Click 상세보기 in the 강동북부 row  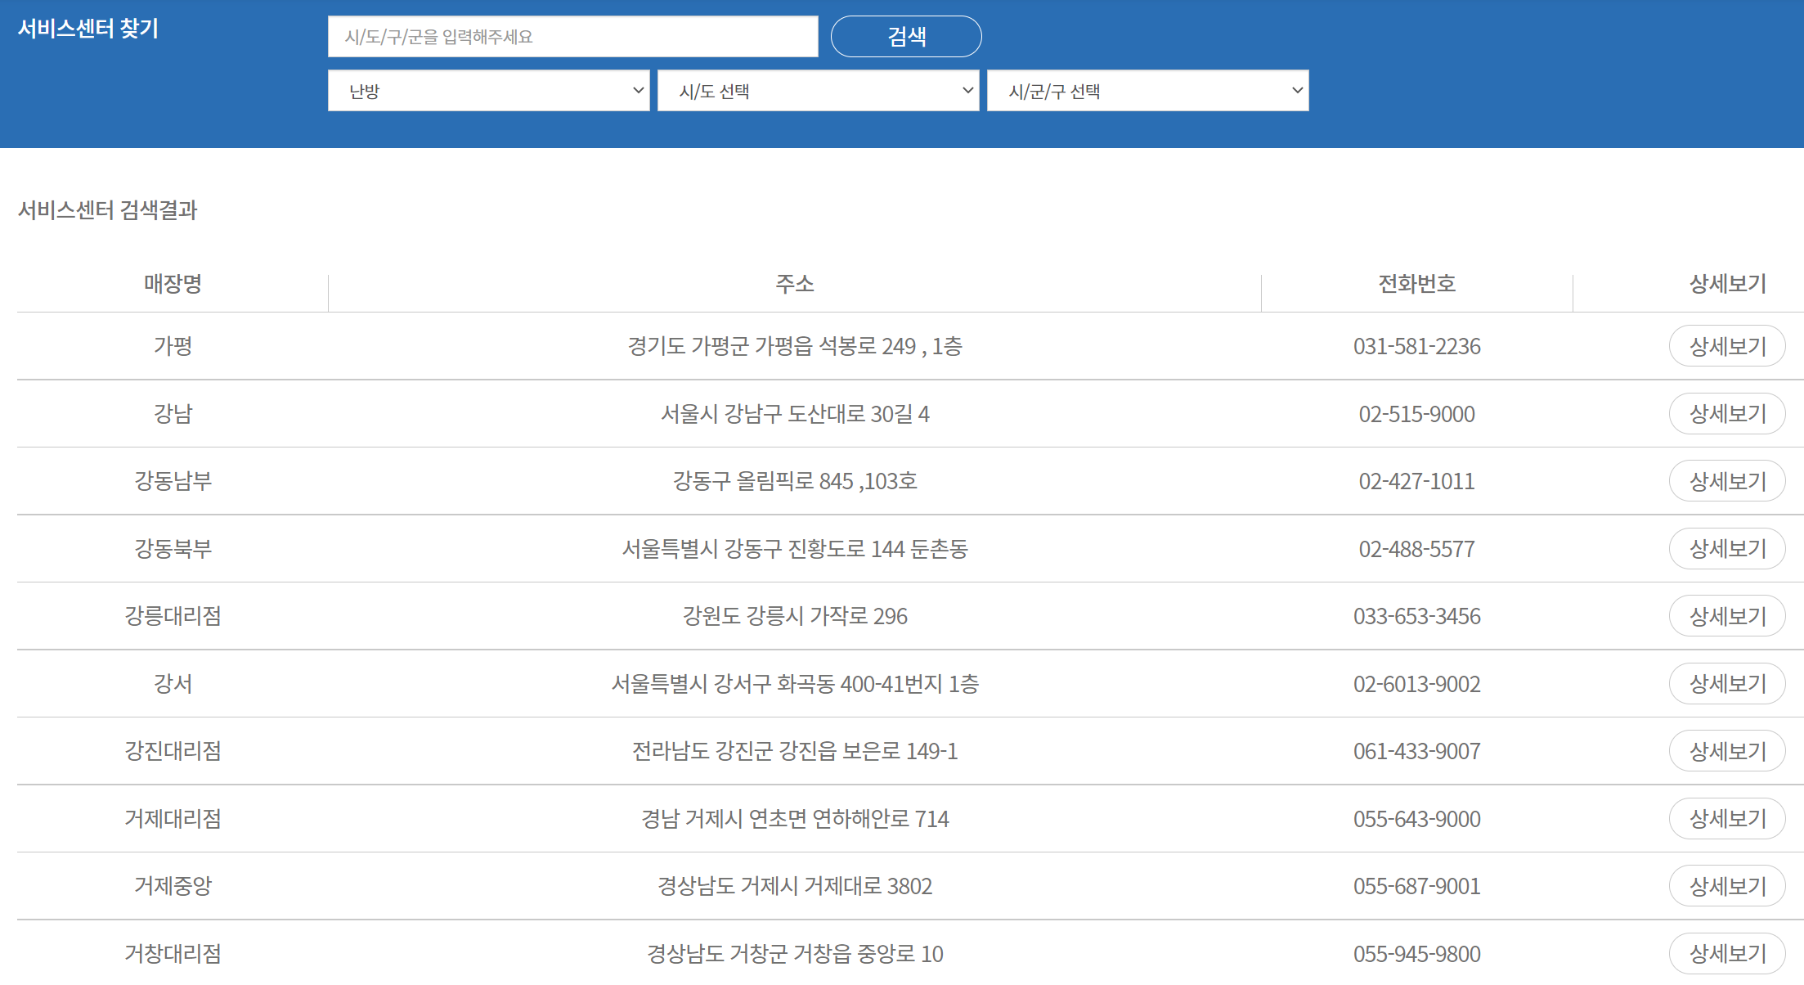(1726, 549)
